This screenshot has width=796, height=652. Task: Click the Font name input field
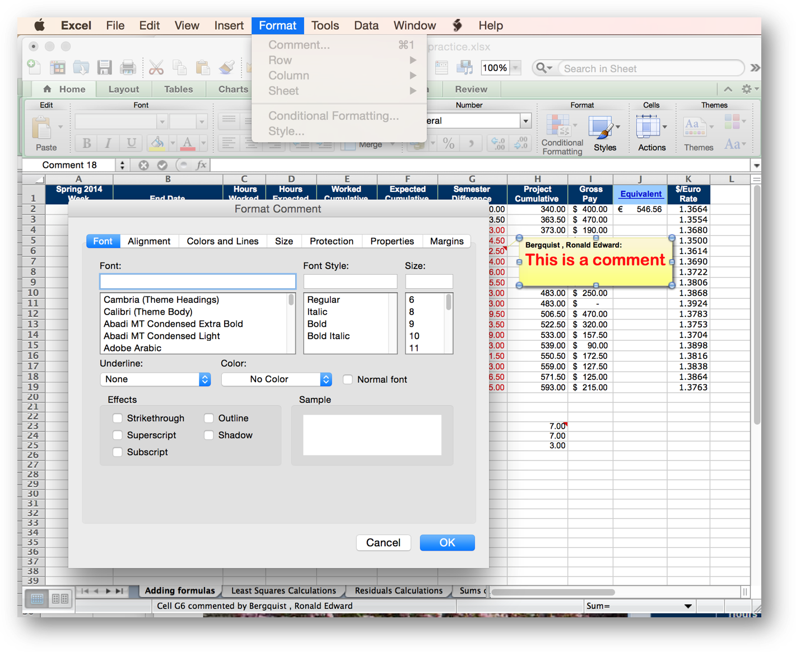click(198, 281)
